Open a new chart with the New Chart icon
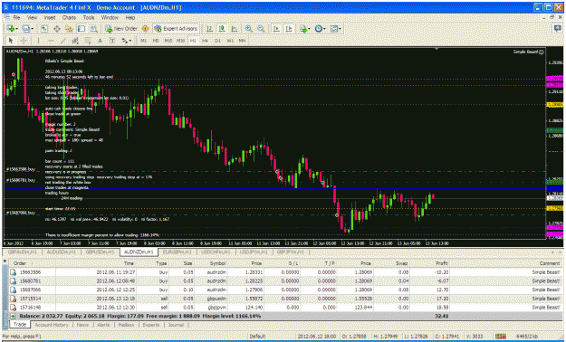This screenshot has height=342, width=566. click(10, 29)
